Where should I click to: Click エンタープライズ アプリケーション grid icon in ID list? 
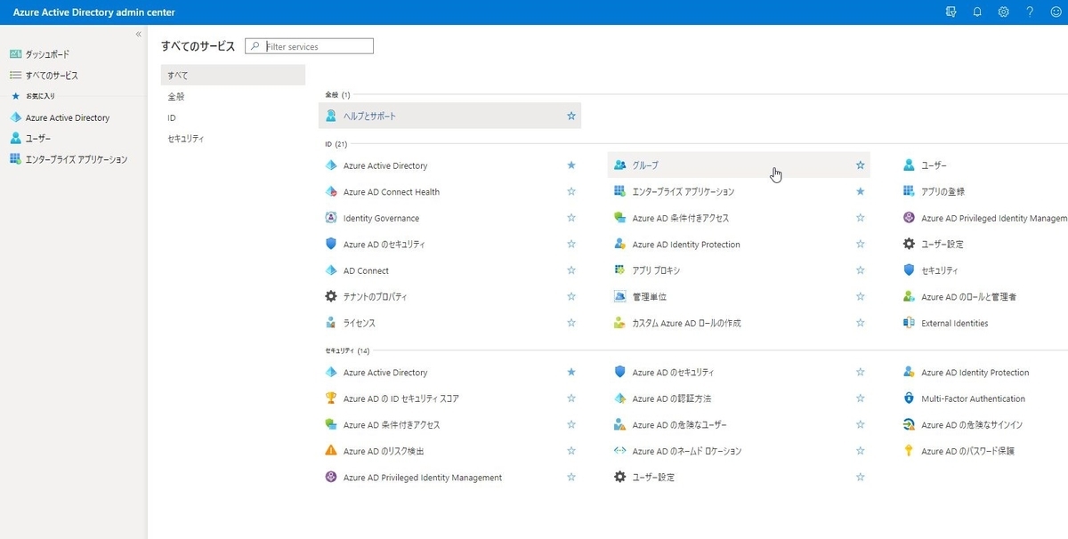620,191
